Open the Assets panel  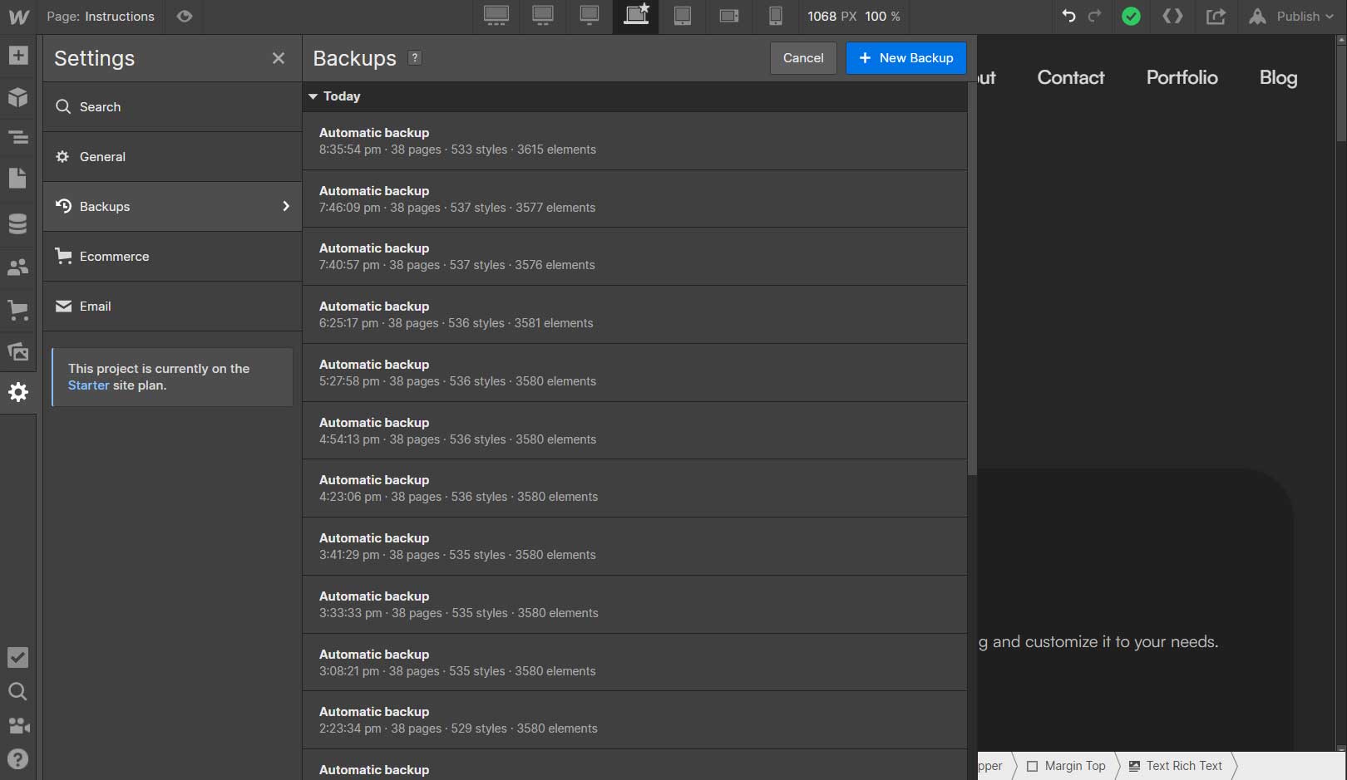pyautogui.click(x=17, y=351)
